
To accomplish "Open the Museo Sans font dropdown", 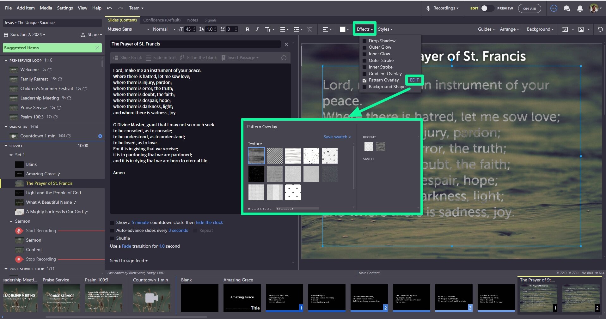I will [128, 29].
